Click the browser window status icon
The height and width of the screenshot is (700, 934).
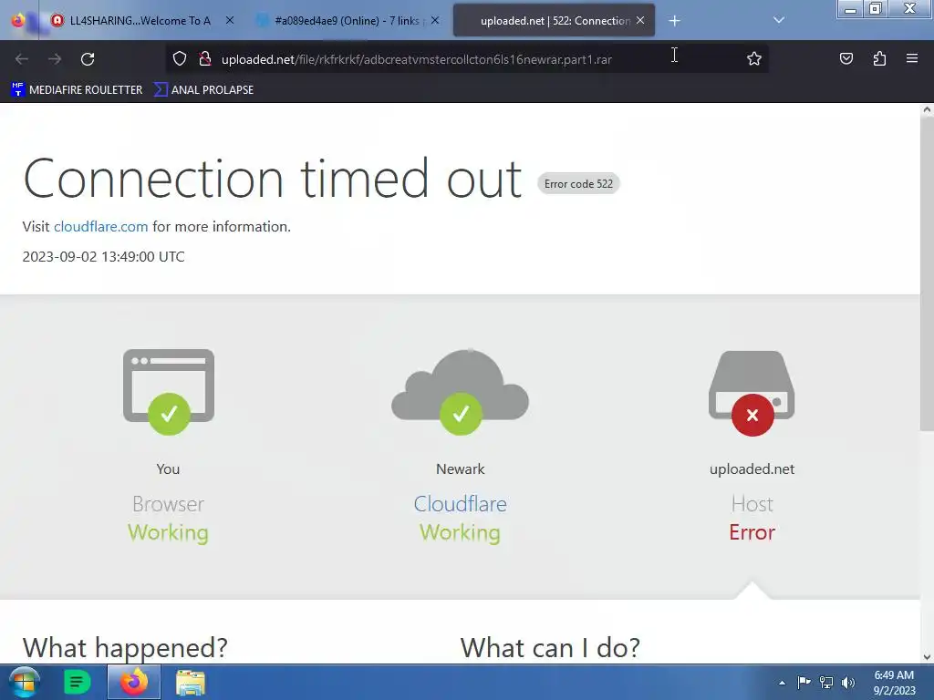click(x=169, y=391)
